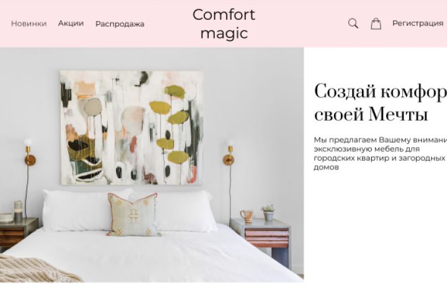Click the embroidered decorative pillow
This screenshot has width=447, height=298.
[x=133, y=214]
